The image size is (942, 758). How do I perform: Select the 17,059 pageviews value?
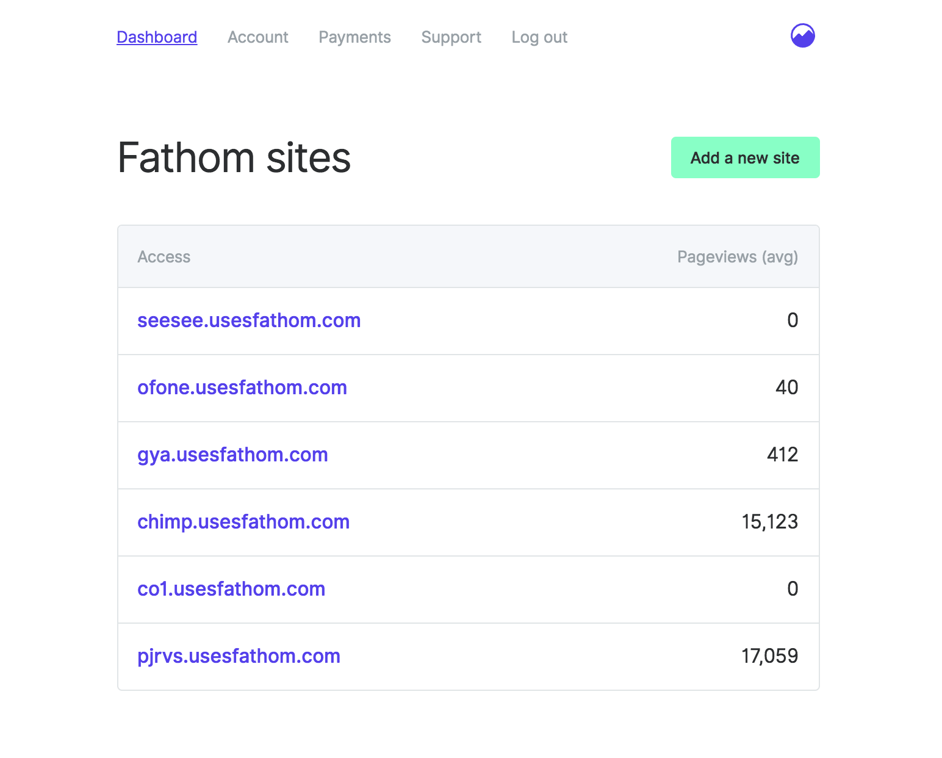pyautogui.click(x=770, y=656)
